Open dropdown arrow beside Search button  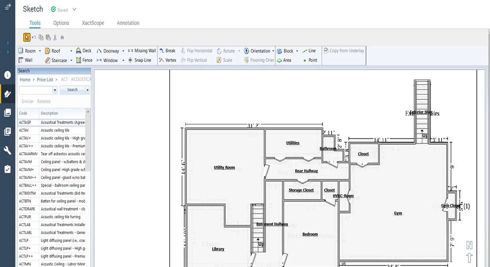point(87,90)
